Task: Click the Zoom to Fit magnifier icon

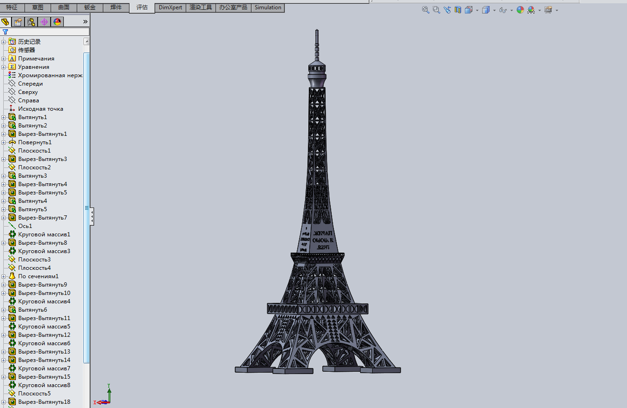Action: [x=425, y=10]
